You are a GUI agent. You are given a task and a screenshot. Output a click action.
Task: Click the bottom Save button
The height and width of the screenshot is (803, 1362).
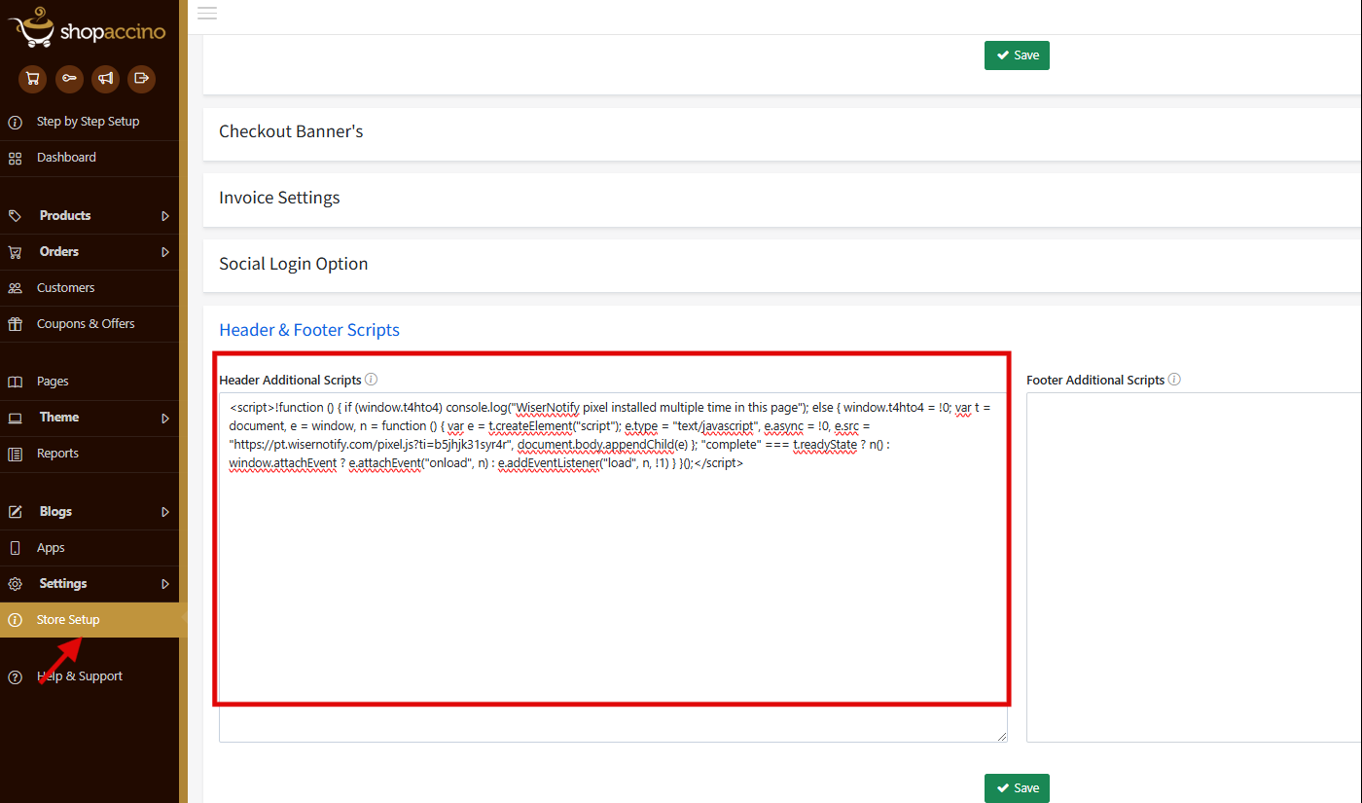pos(1017,788)
